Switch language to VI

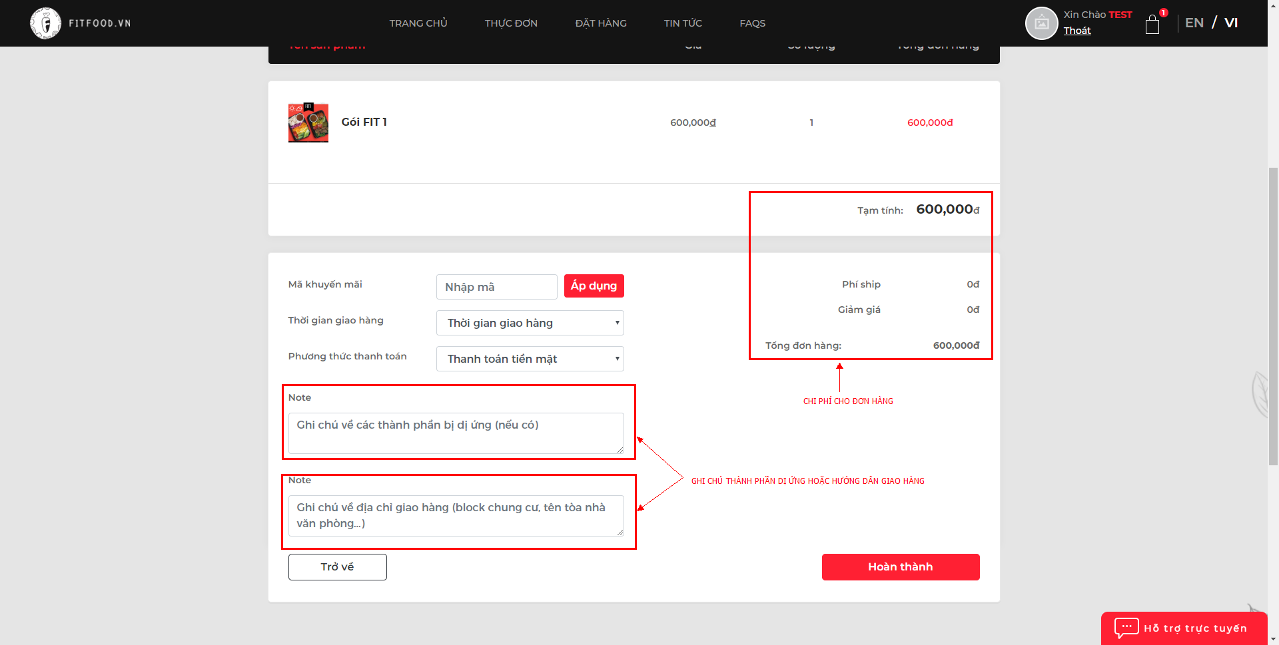click(1231, 23)
